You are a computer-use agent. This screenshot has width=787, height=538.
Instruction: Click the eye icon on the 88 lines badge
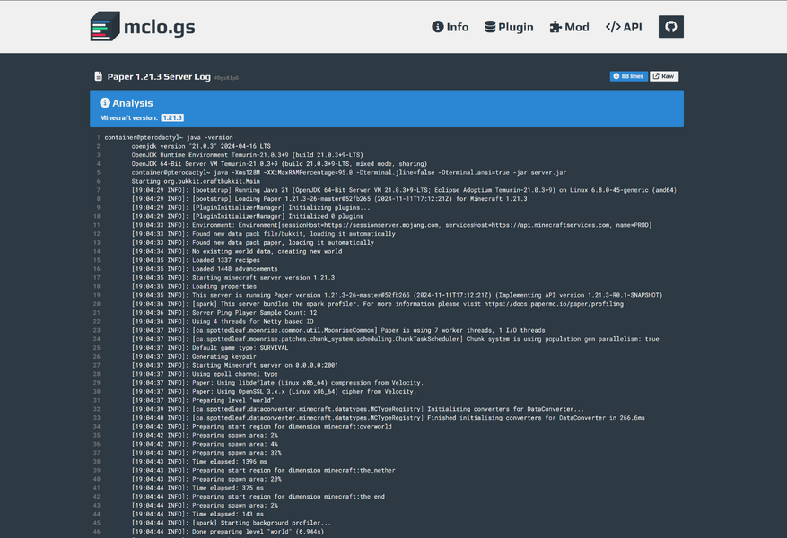(616, 76)
